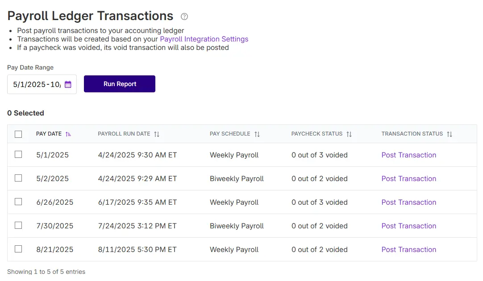Sort the Transaction Status column arrows

[450, 133]
